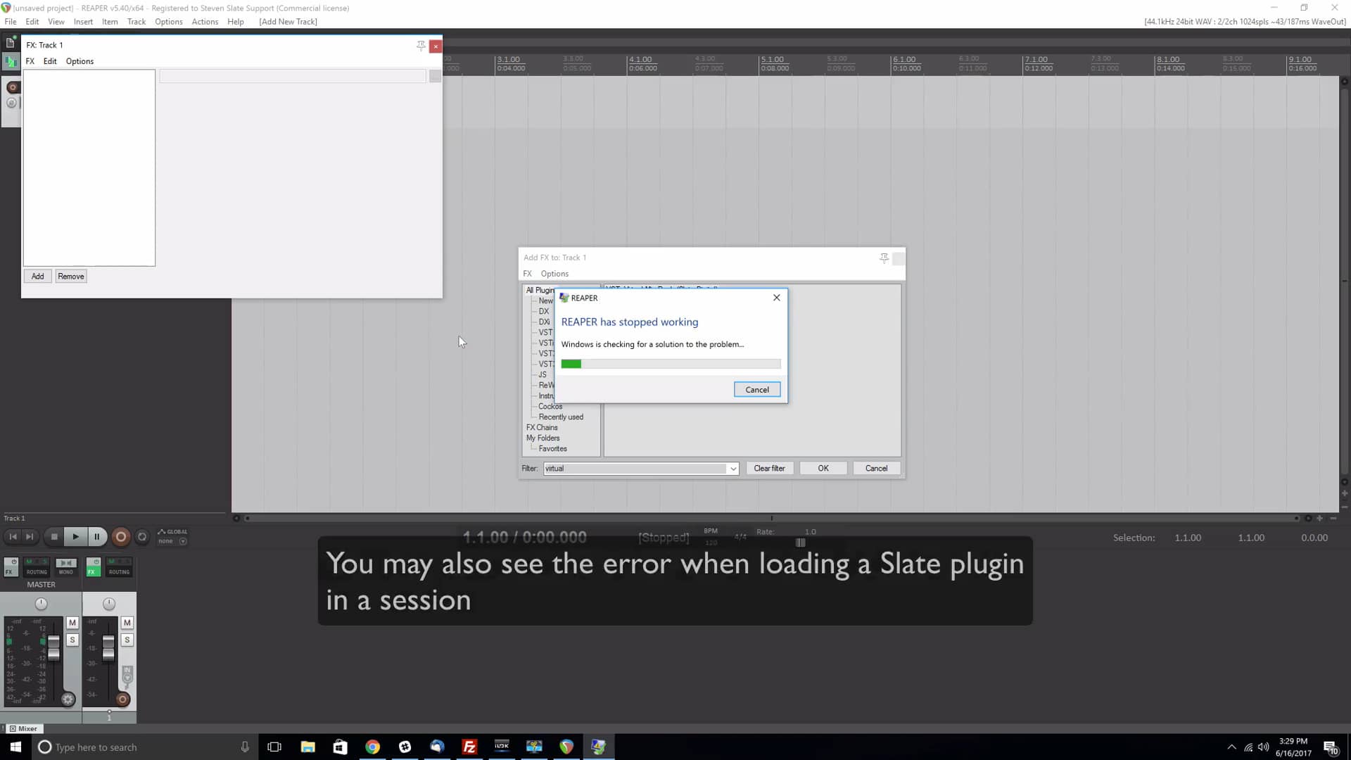Open the FX chain on the MASTER strip
This screenshot has width=1351, height=760.
pyautogui.click(x=10, y=572)
